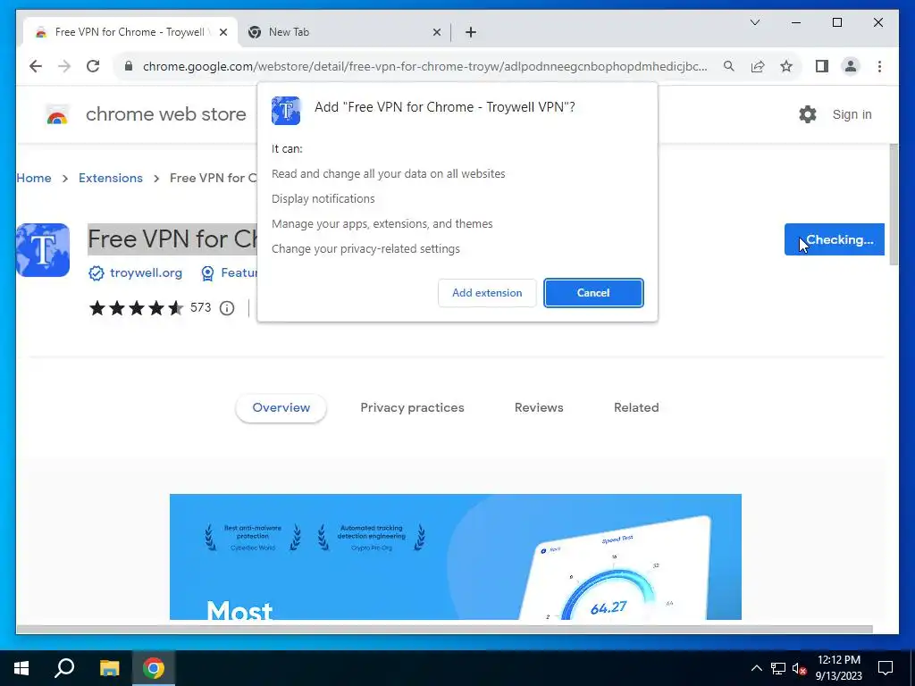Click 'Read and change all your data' permission

click(x=388, y=174)
